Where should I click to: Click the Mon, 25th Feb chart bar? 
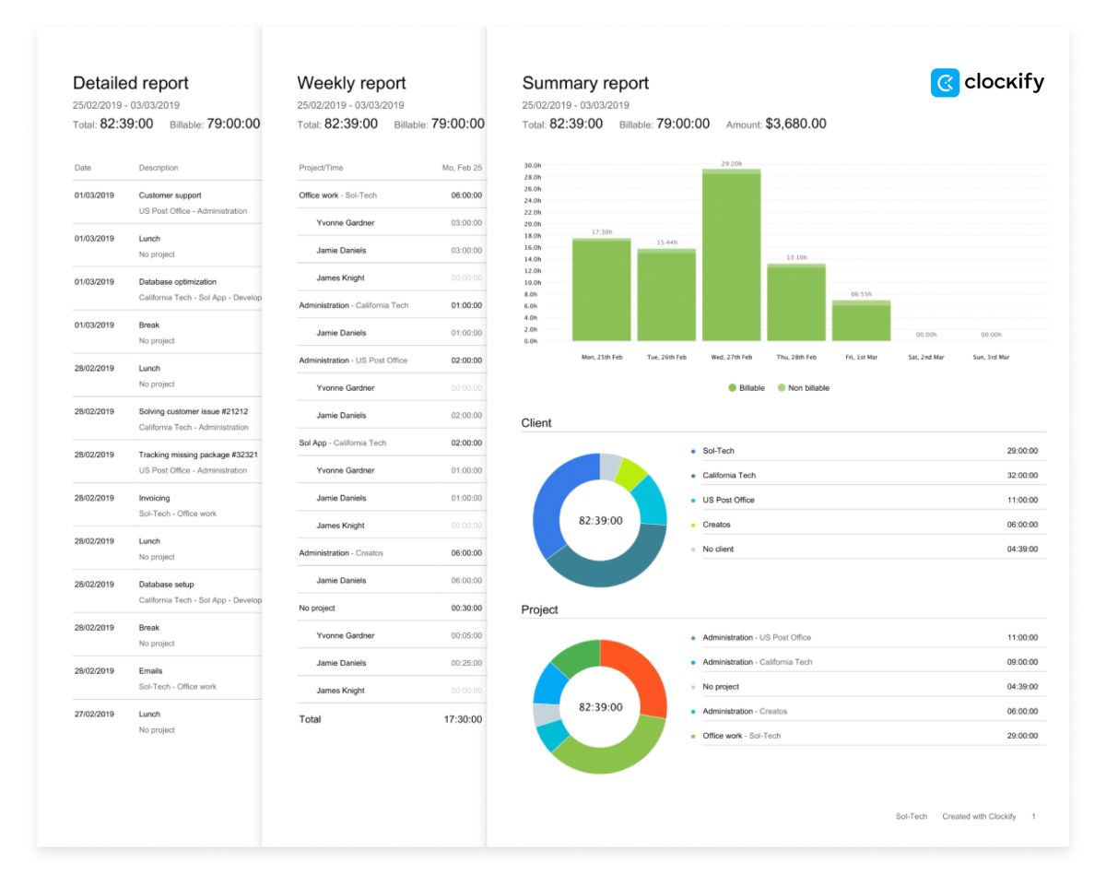coord(601,290)
